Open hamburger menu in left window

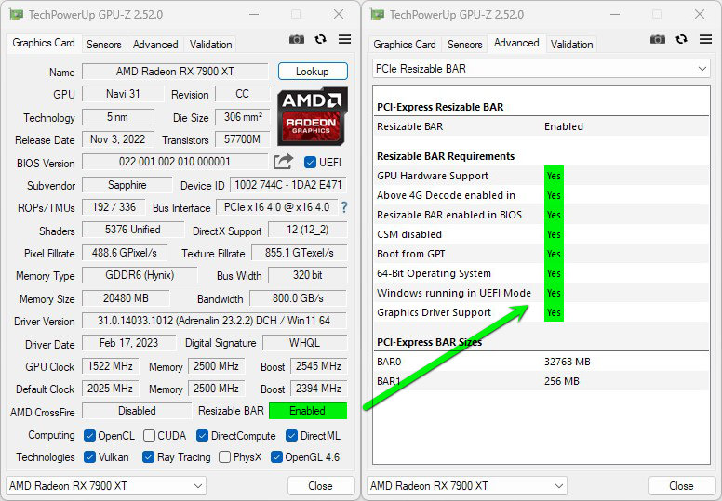pyautogui.click(x=344, y=40)
